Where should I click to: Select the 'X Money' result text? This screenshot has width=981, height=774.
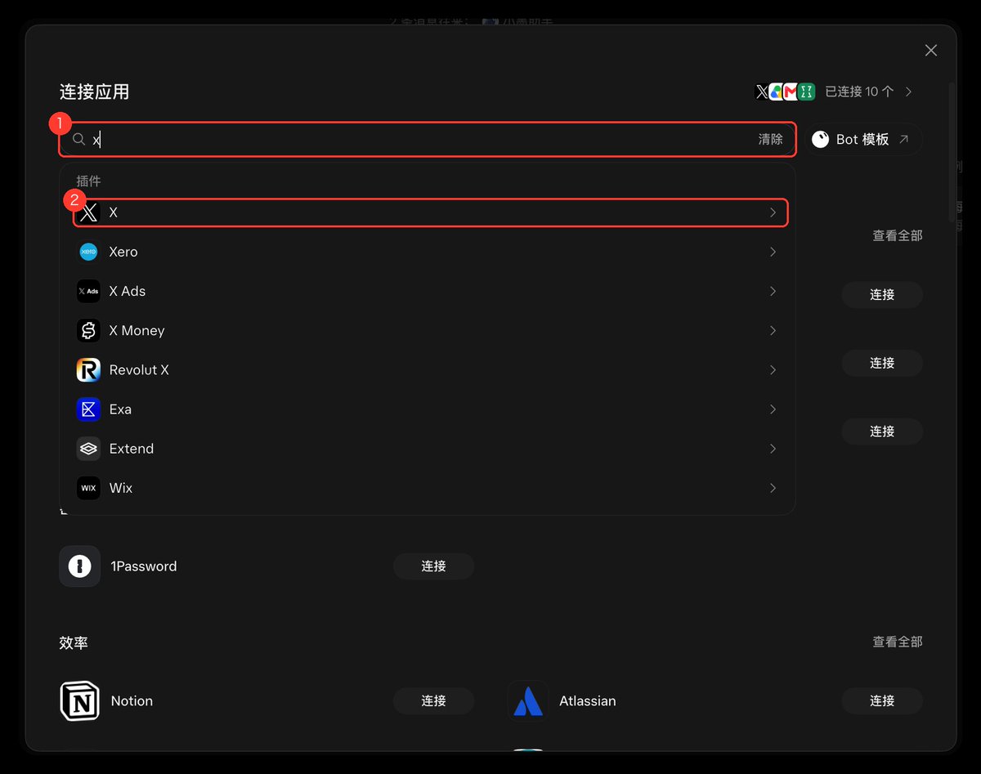(137, 330)
